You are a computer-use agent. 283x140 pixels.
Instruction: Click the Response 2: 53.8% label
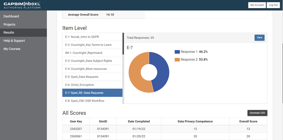194,60
